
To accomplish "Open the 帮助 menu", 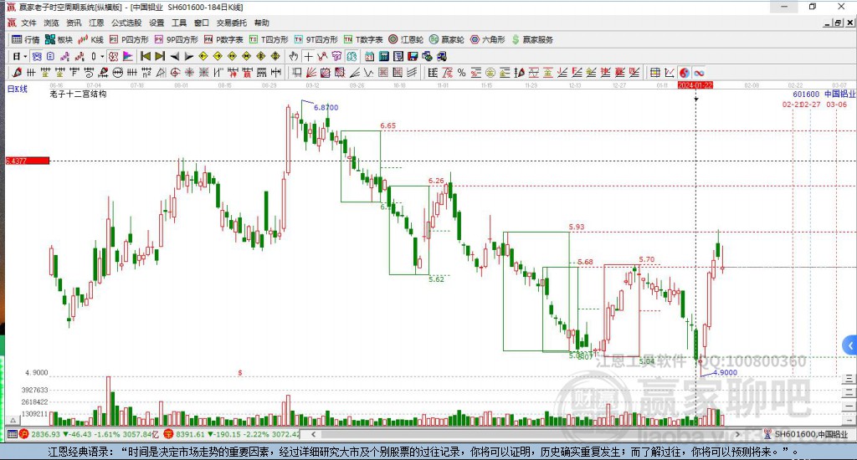I will [261, 23].
